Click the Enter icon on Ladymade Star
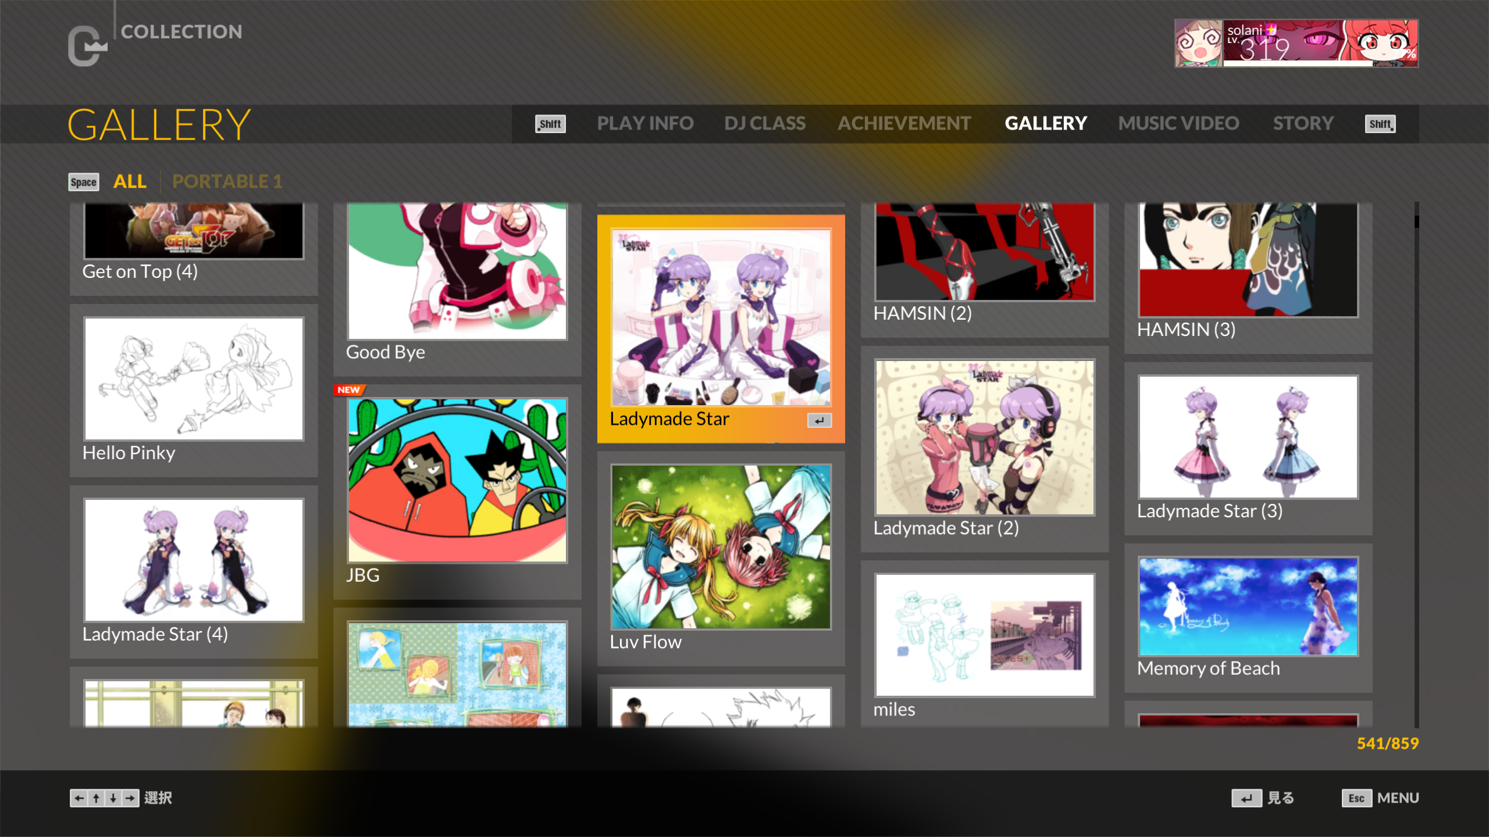This screenshot has width=1489, height=837. tap(819, 420)
